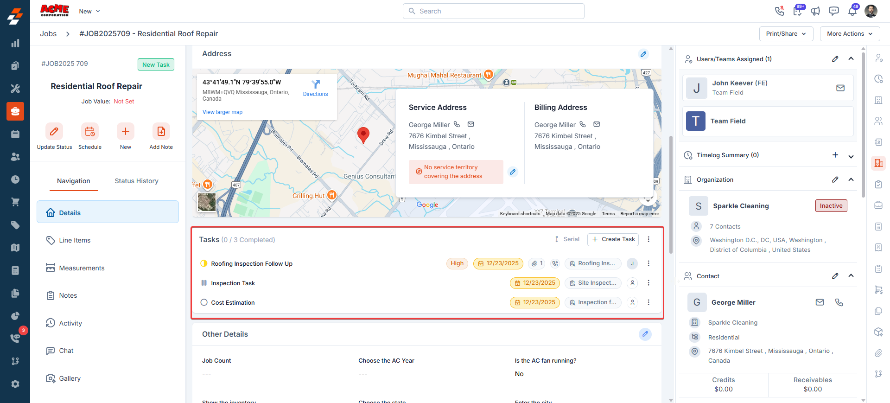Open the phone calls icon in top bar
Image resolution: width=890 pixels, height=403 pixels.
pyautogui.click(x=779, y=11)
